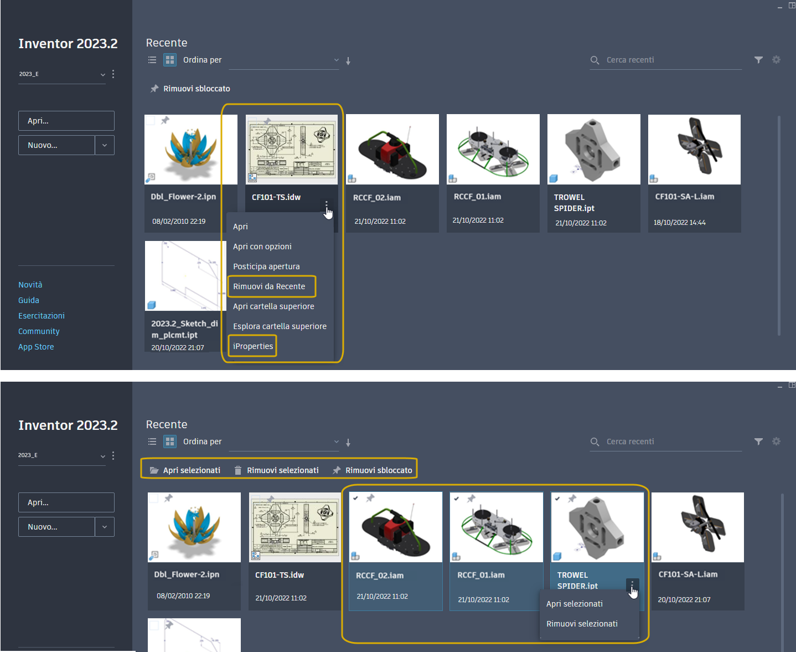796x652 pixels.
Task: Click the Cerca recenti search field, lower window
Action: pyautogui.click(x=665, y=441)
